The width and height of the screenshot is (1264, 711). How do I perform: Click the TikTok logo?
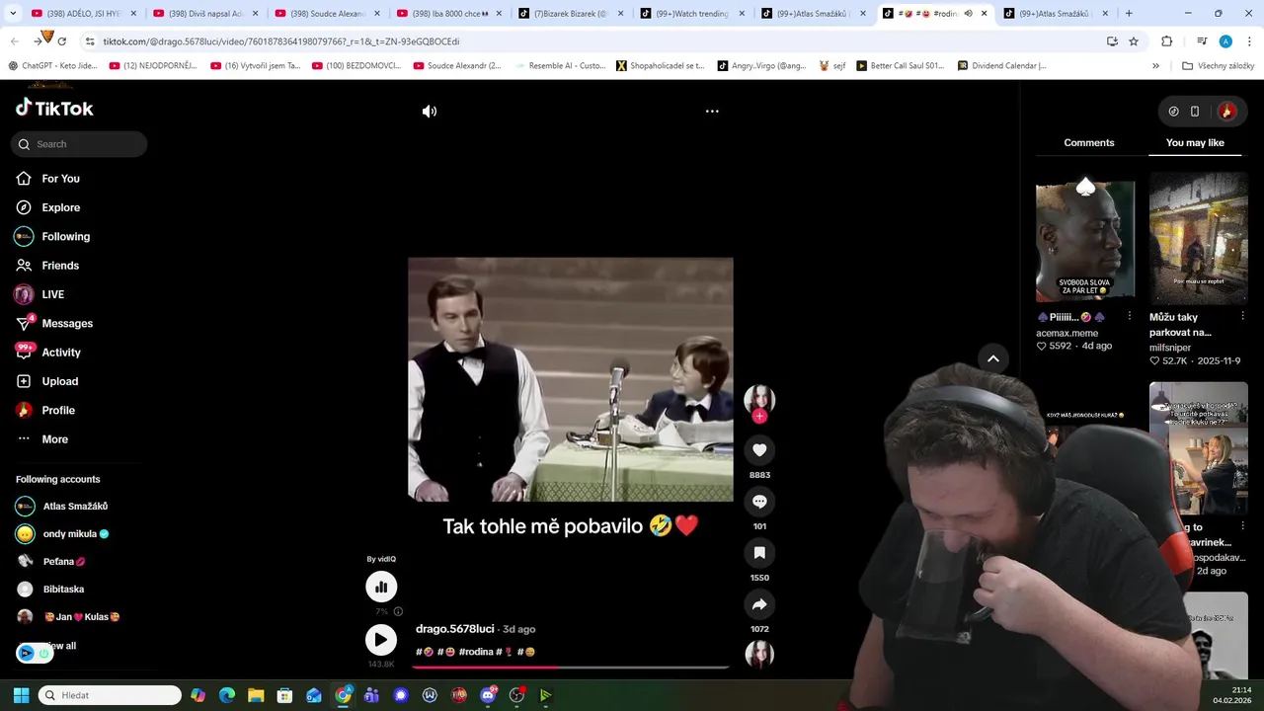click(54, 108)
